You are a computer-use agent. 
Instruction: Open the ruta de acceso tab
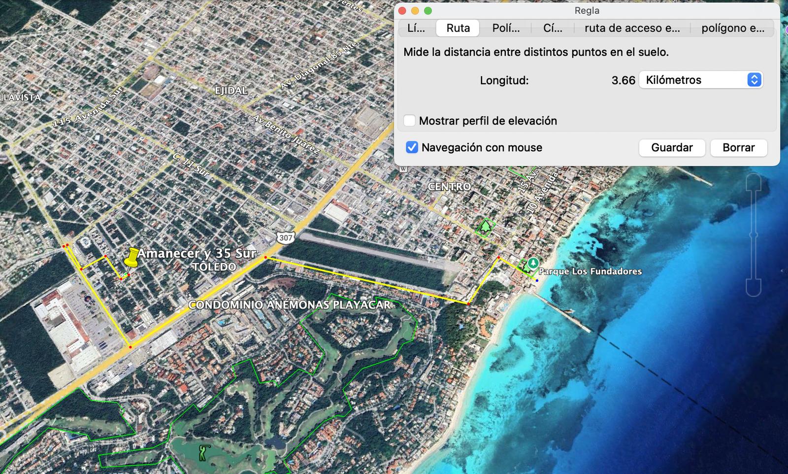click(x=632, y=28)
